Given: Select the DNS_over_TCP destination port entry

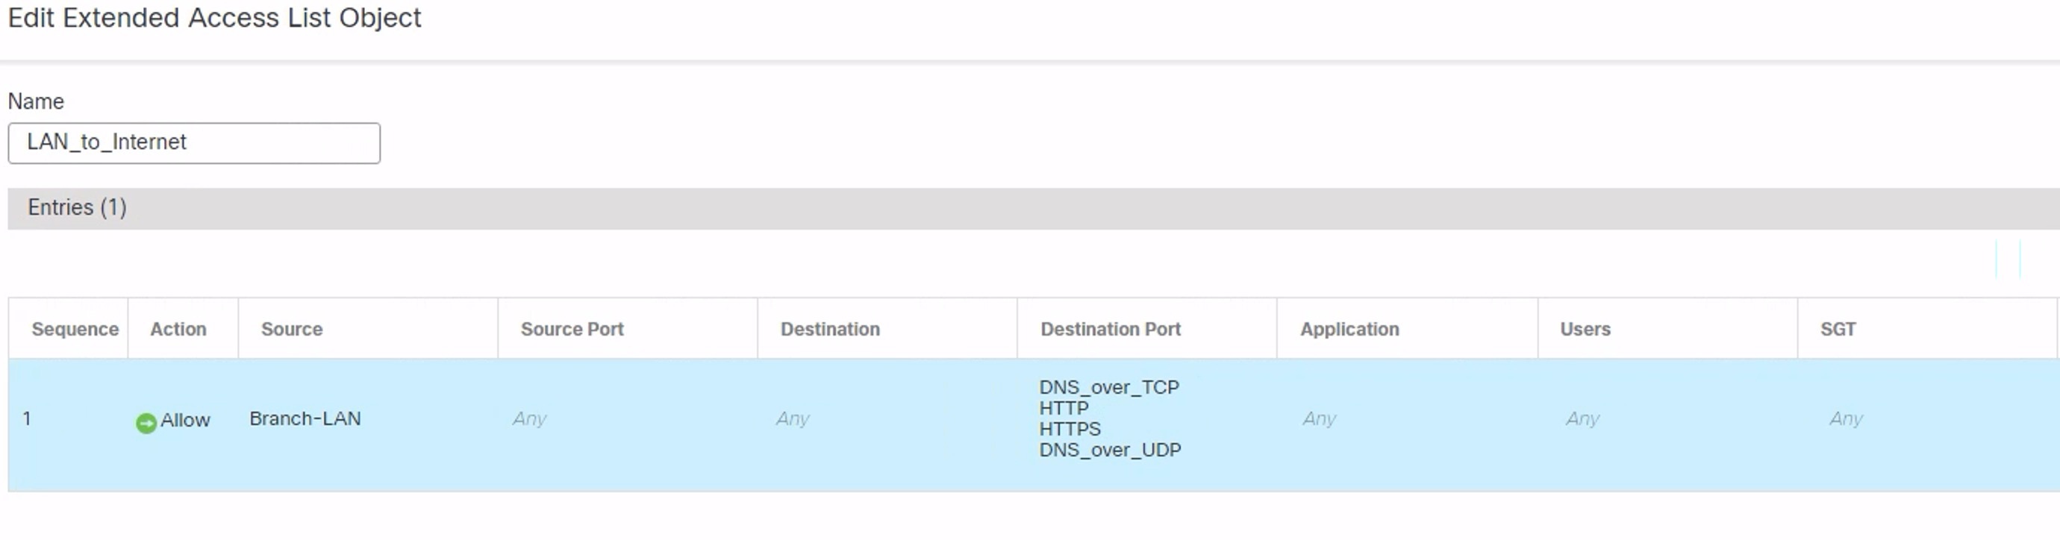Looking at the screenshot, I should (1109, 386).
